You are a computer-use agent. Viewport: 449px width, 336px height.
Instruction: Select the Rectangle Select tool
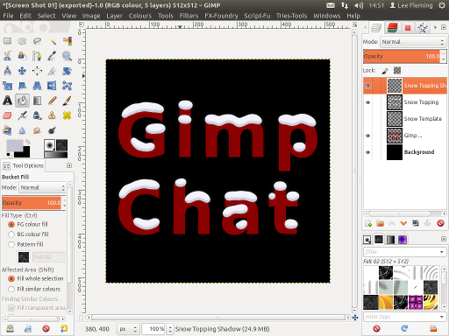click(8, 41)
